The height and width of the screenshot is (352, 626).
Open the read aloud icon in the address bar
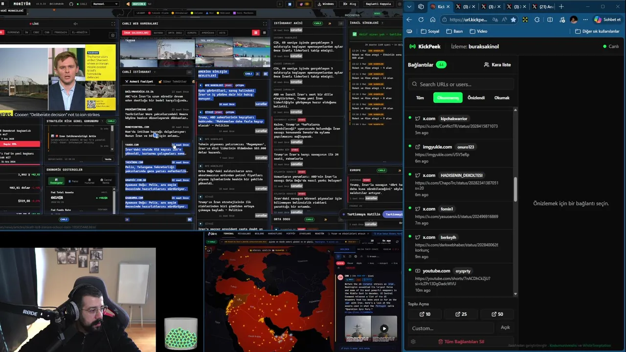click(x=504, y=20)
